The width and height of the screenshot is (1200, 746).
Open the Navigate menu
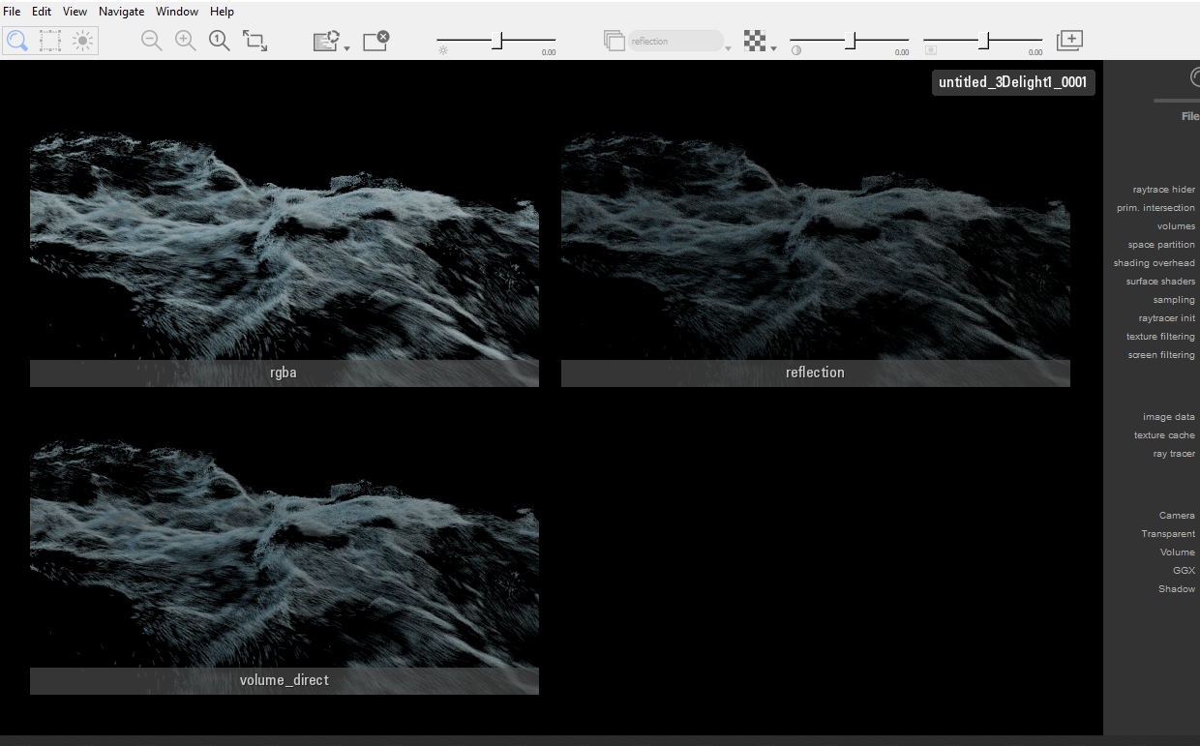click(121, 12)
